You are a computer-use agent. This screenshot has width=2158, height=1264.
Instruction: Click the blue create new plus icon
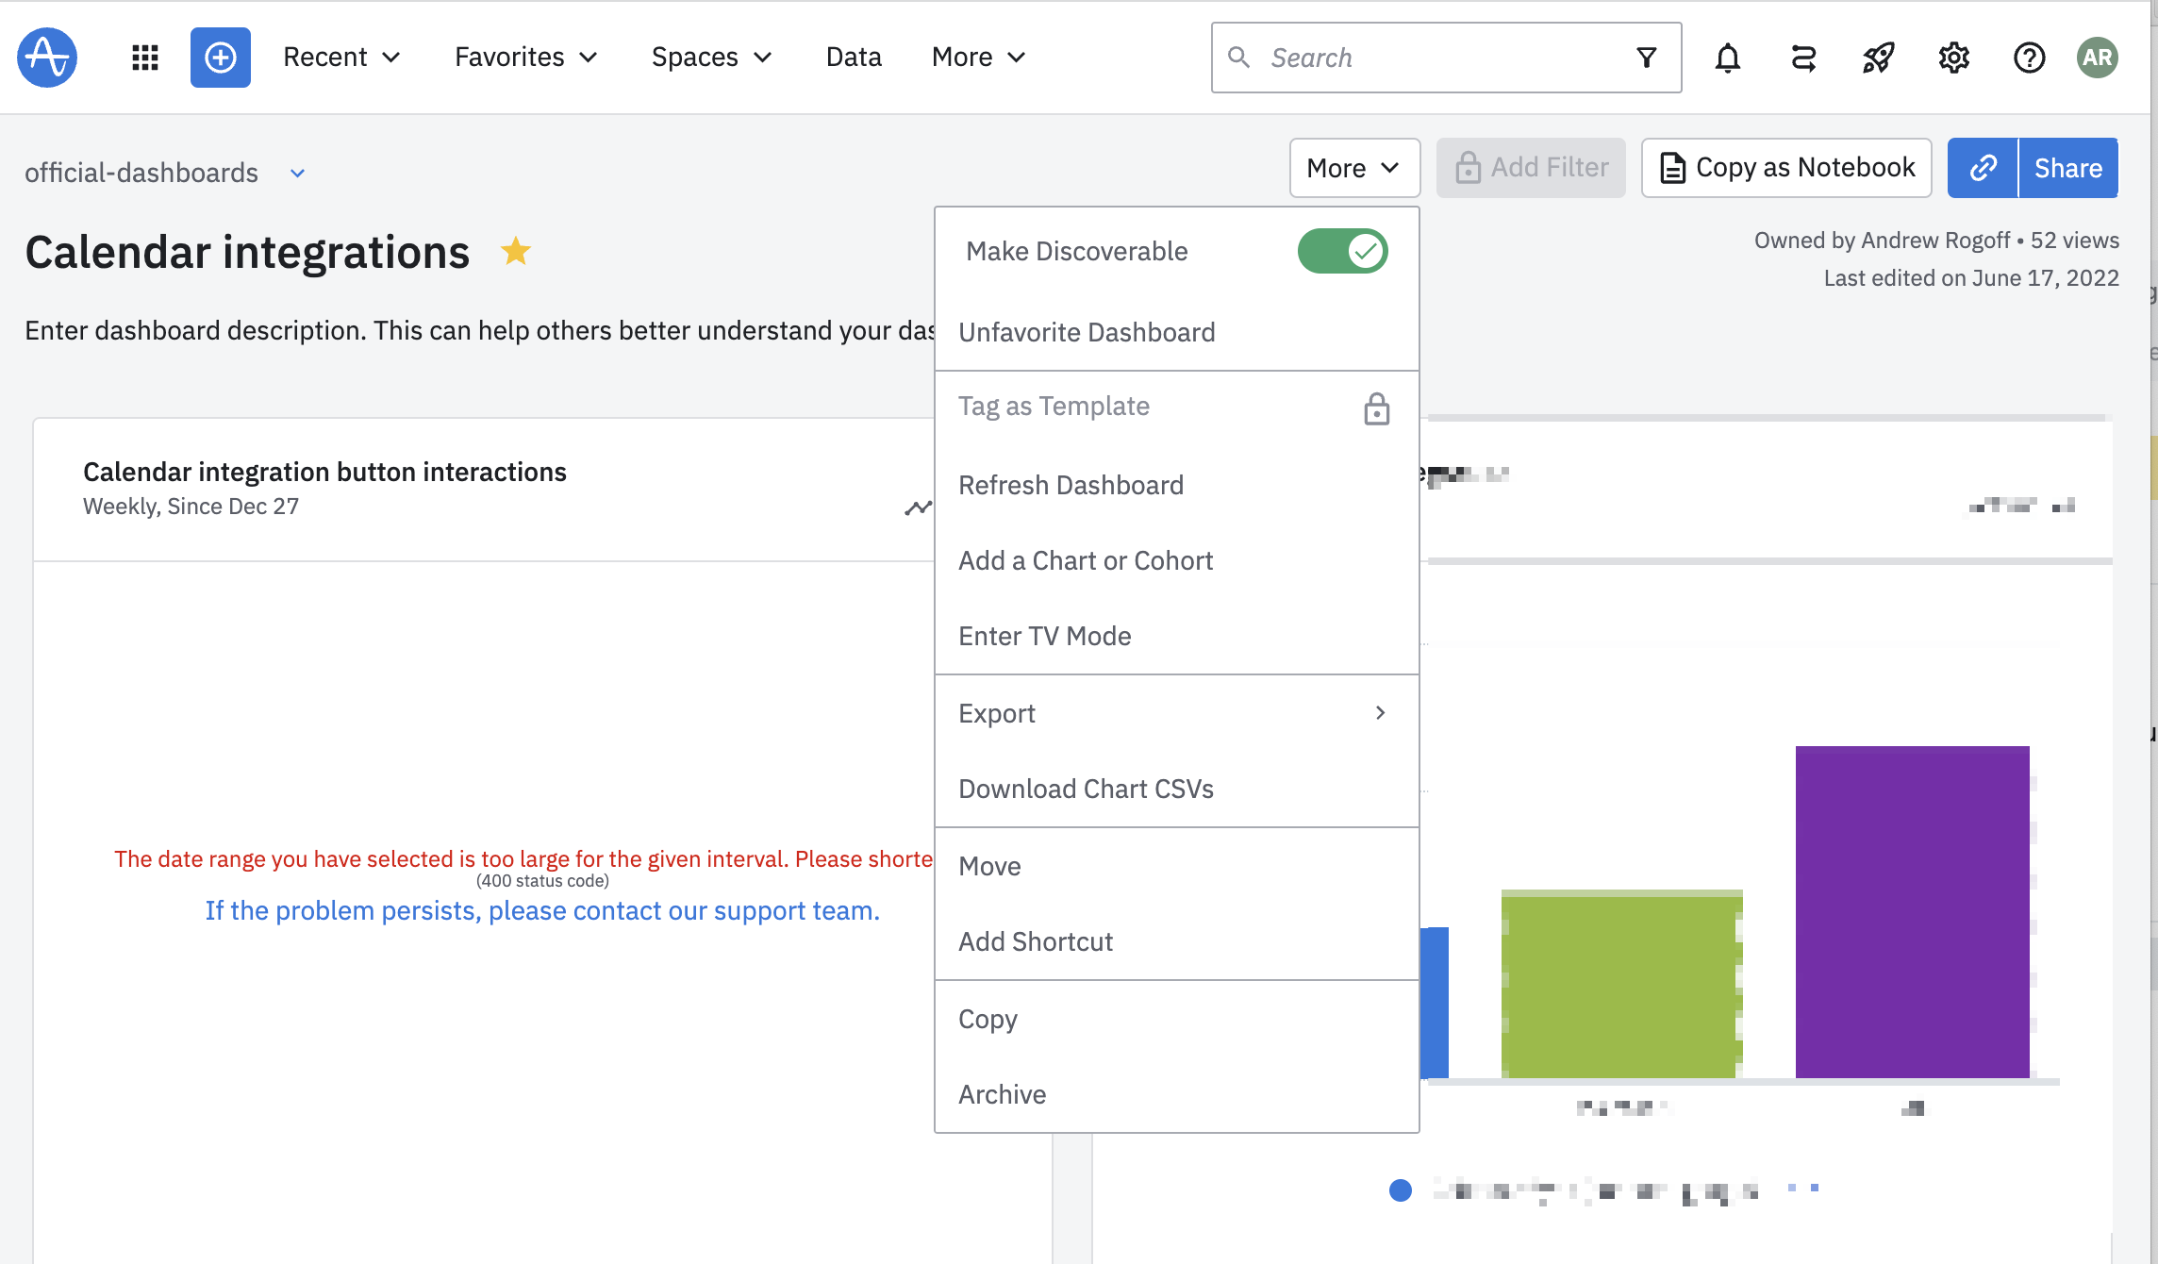pyautogui.click(x=220, y=58)
